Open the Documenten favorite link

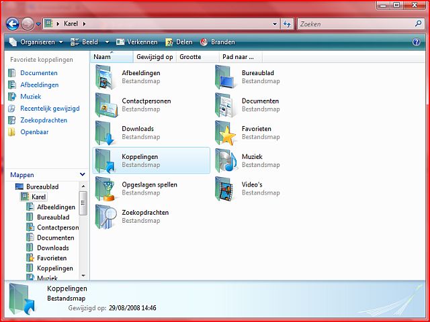[38, 73]
